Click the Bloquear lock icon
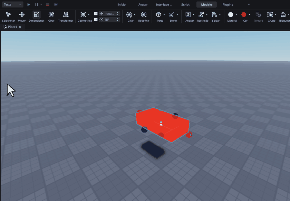 pos(283,14)
